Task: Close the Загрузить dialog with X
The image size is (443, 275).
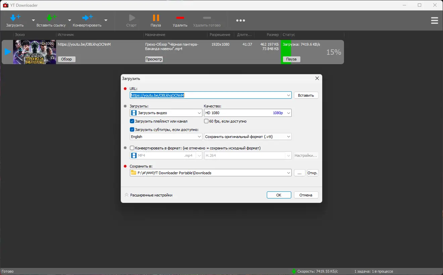Action: (x=317, y=78)
